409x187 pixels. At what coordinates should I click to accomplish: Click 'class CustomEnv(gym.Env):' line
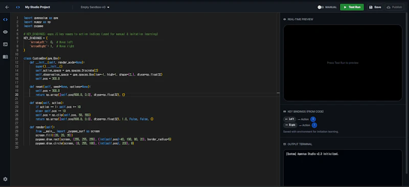42,58
